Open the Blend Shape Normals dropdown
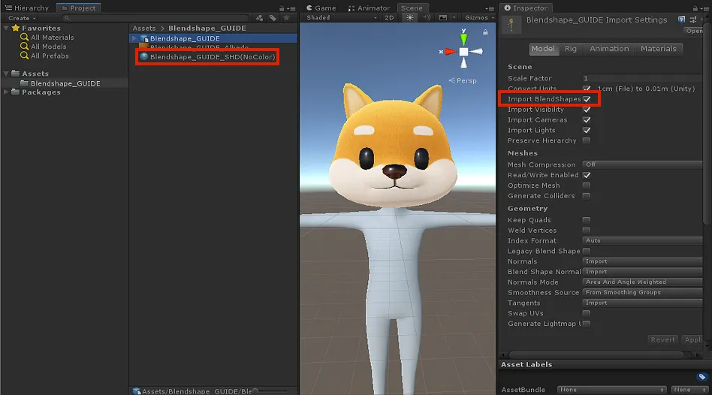The width and height of the screenshot is (712, 395). click(x=642, y=272)
